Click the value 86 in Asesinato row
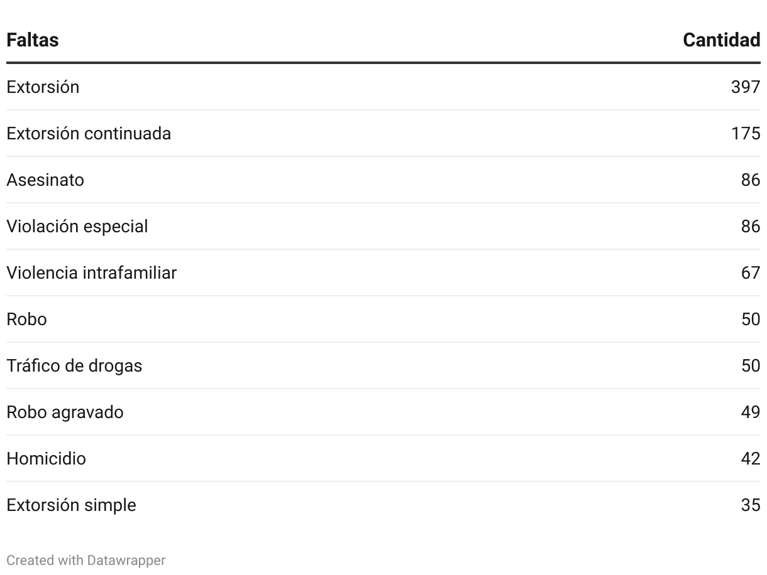The image size is (767, 575). [751, 180]
